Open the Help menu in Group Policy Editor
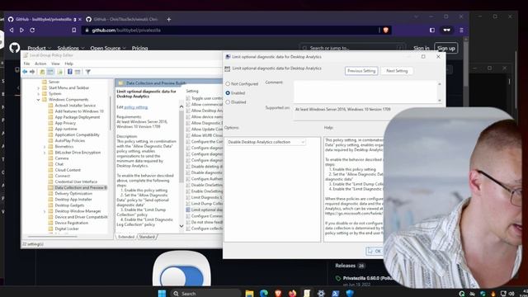The width and height of the screenshot is (528, 297). (x=68, y=64)
